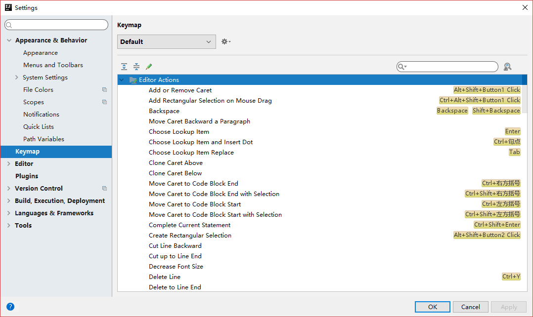This screenshot has width=533, height=317.
Task: Click the Expand All keymap tree icon
Action: tap(124, 67)
